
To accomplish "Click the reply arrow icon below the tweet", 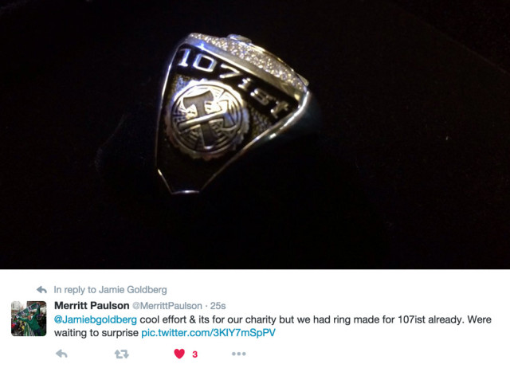I will click(x=61, y=354).
